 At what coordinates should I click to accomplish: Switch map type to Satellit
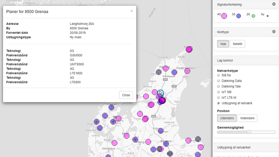pos(237,44)
